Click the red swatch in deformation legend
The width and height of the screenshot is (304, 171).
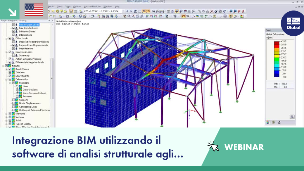(277, 43)
